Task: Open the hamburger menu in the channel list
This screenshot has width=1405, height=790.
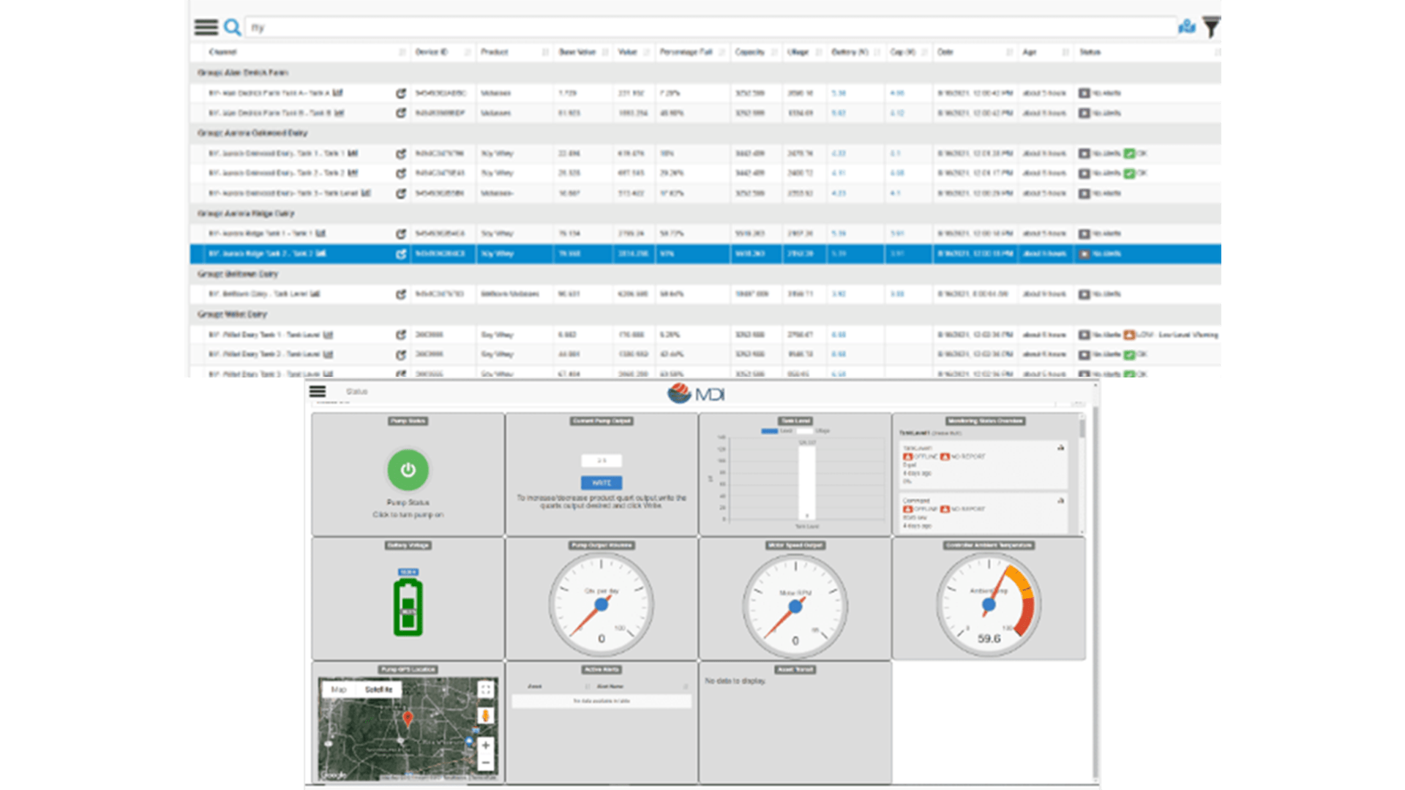Action: tap(206, 27)
